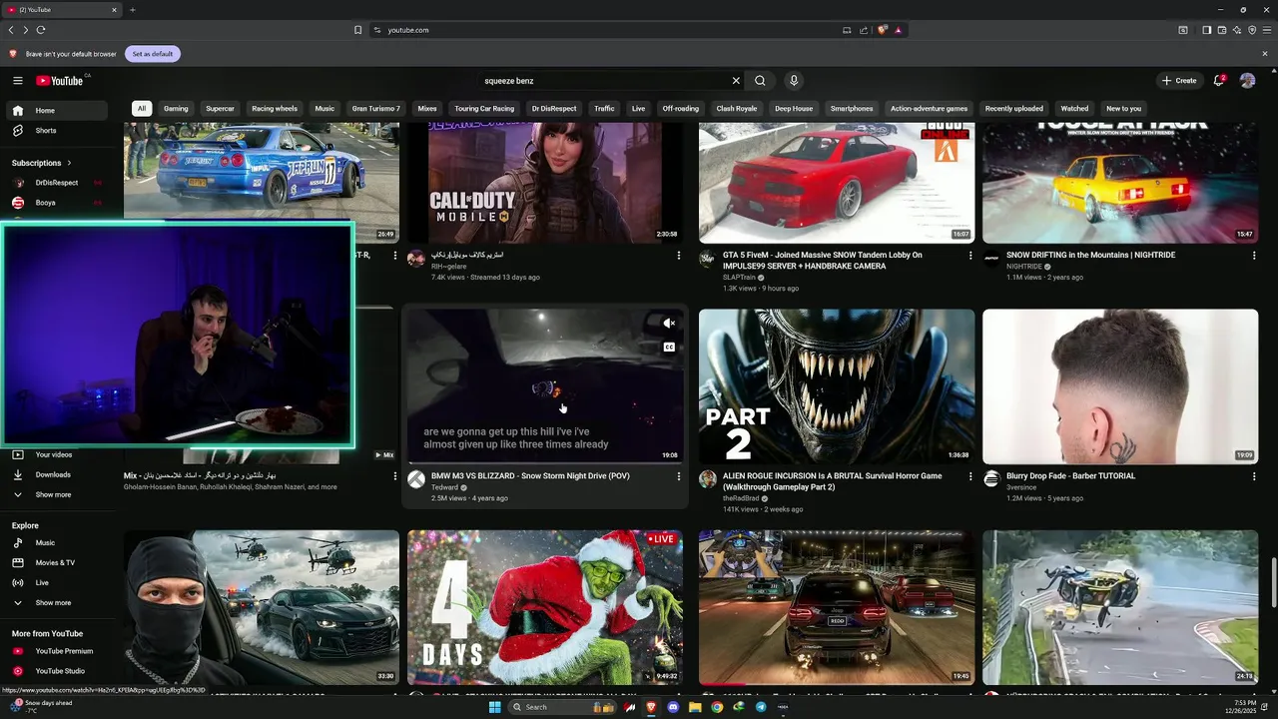Open Downloads in sidebar
The width and height of the screenshot is (1278, 719).
[x=56, y=475]
